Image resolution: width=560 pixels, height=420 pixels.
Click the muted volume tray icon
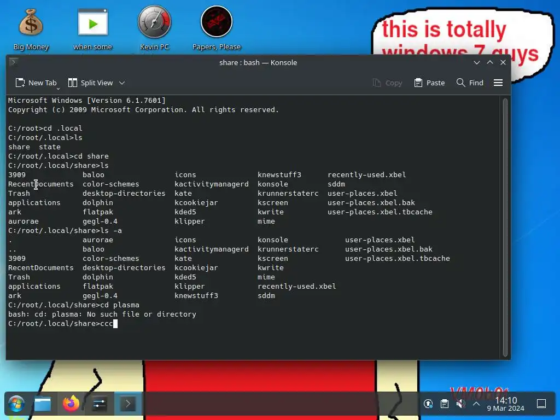[x=460, y=404]
